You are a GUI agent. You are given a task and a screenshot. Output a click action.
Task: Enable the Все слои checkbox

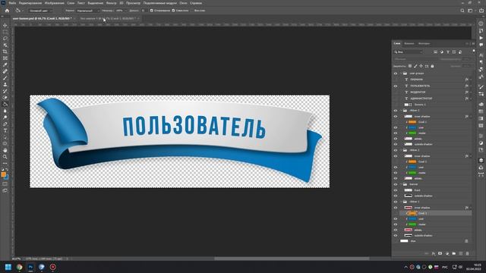coord(192,11)
